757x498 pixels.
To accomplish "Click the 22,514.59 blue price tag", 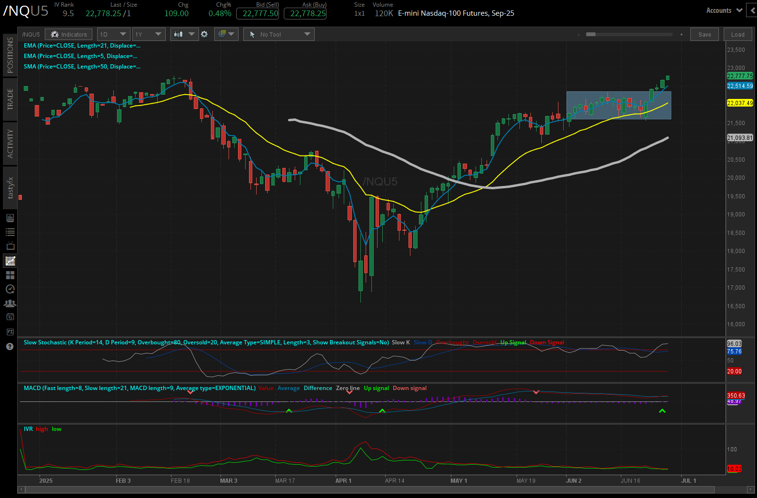I will click(740, 86).
